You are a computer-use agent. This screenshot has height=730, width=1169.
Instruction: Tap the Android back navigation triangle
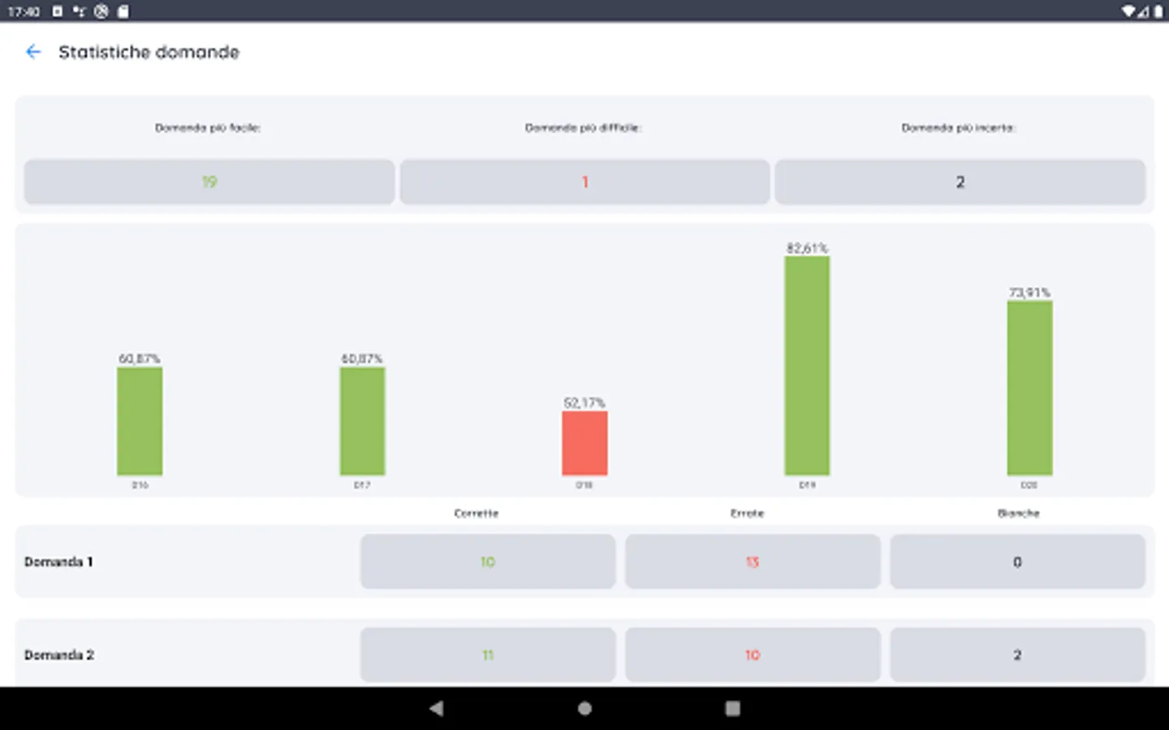point(436,708)
